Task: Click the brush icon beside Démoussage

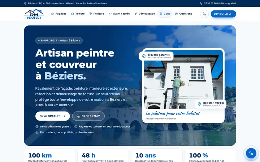Action: tap(136, 14)
